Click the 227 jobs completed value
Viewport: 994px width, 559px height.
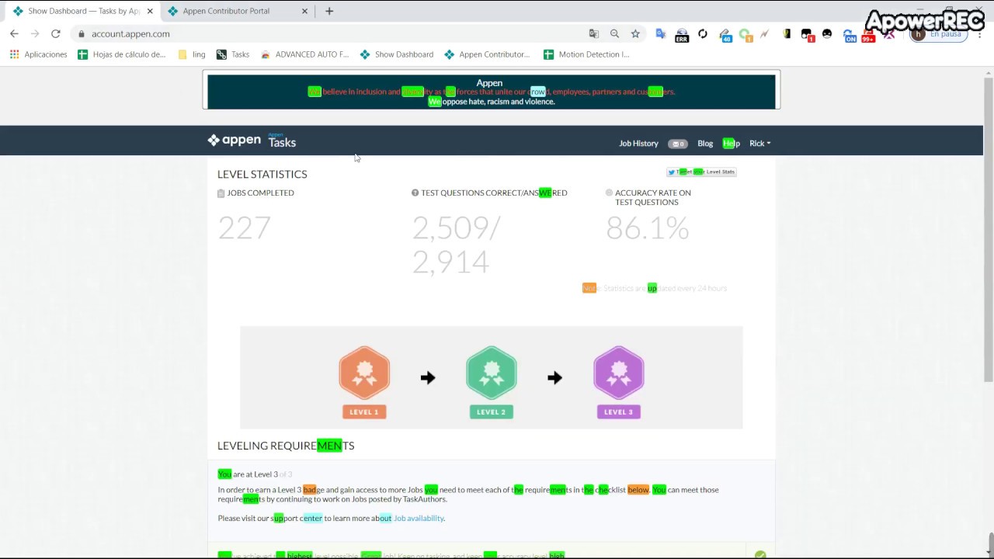point(244,227)
